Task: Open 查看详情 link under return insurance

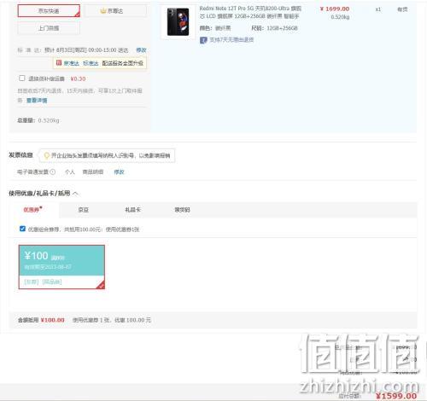Action: point(37,100)
